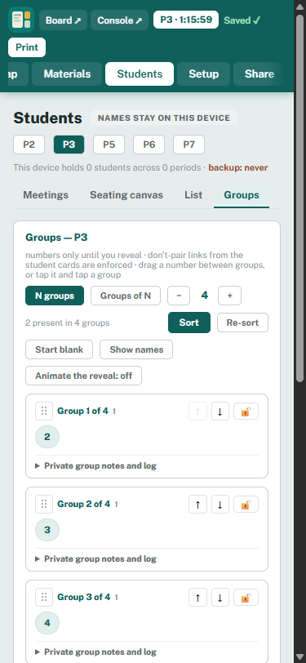
Task: Click the Sort button
Action: pos(189,323)
